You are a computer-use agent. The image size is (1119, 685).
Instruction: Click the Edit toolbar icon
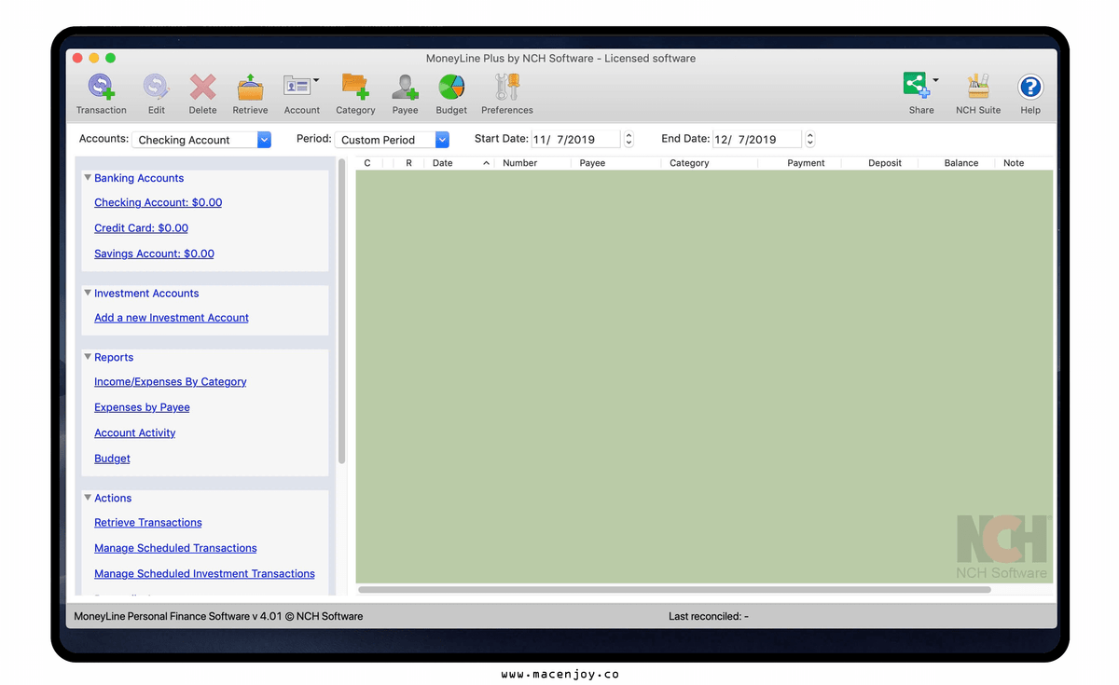156,94
